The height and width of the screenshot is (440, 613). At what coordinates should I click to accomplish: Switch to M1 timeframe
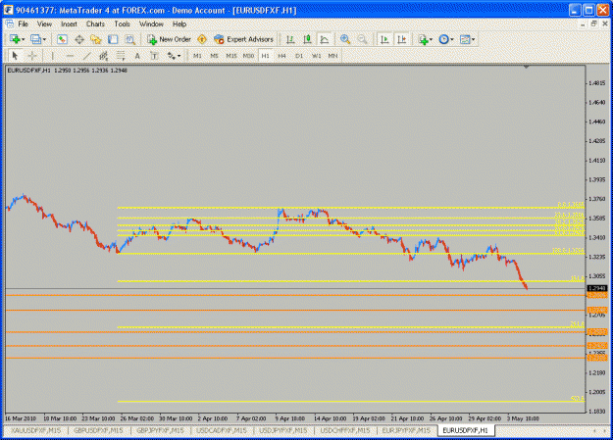tap(197, 56)
